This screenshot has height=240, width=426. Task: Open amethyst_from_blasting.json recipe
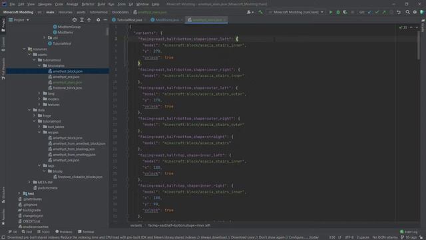(74, 149)
